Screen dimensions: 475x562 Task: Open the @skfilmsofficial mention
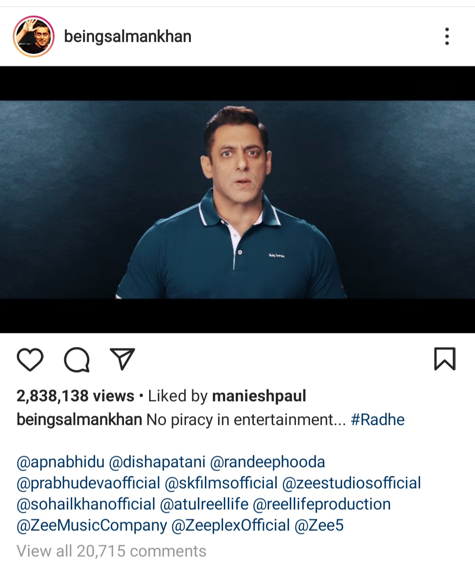[221, 483]
